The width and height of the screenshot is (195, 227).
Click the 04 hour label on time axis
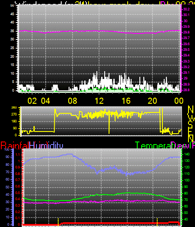(46, 101)
